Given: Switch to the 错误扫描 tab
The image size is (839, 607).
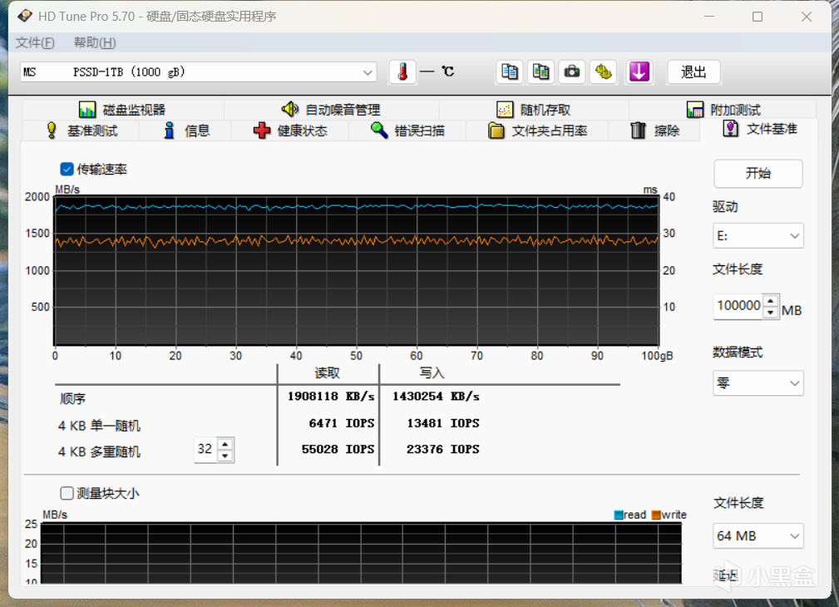Looking at the screenshot, I should (407, 131).
